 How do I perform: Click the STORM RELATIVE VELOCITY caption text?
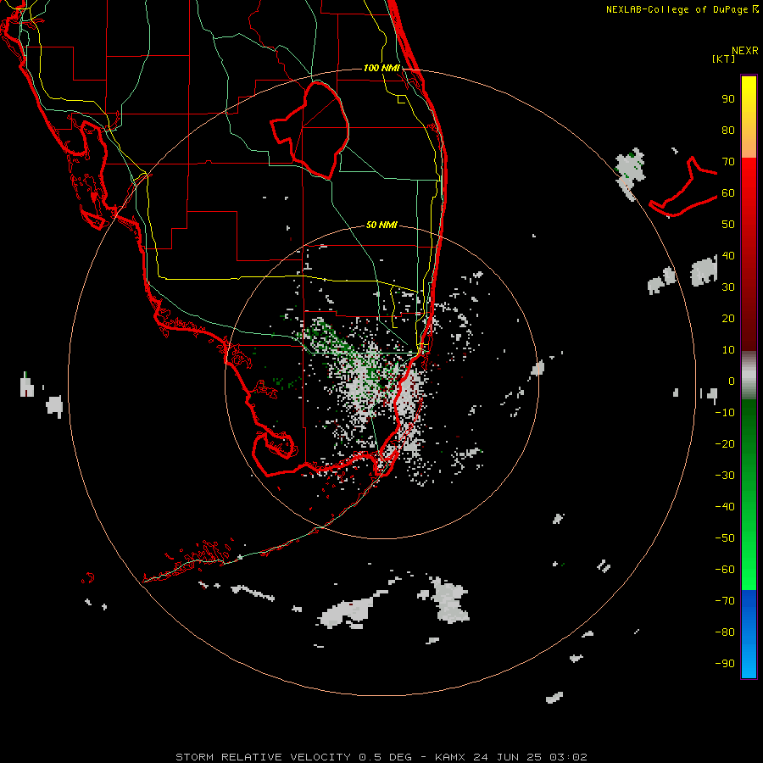point(263,757)
